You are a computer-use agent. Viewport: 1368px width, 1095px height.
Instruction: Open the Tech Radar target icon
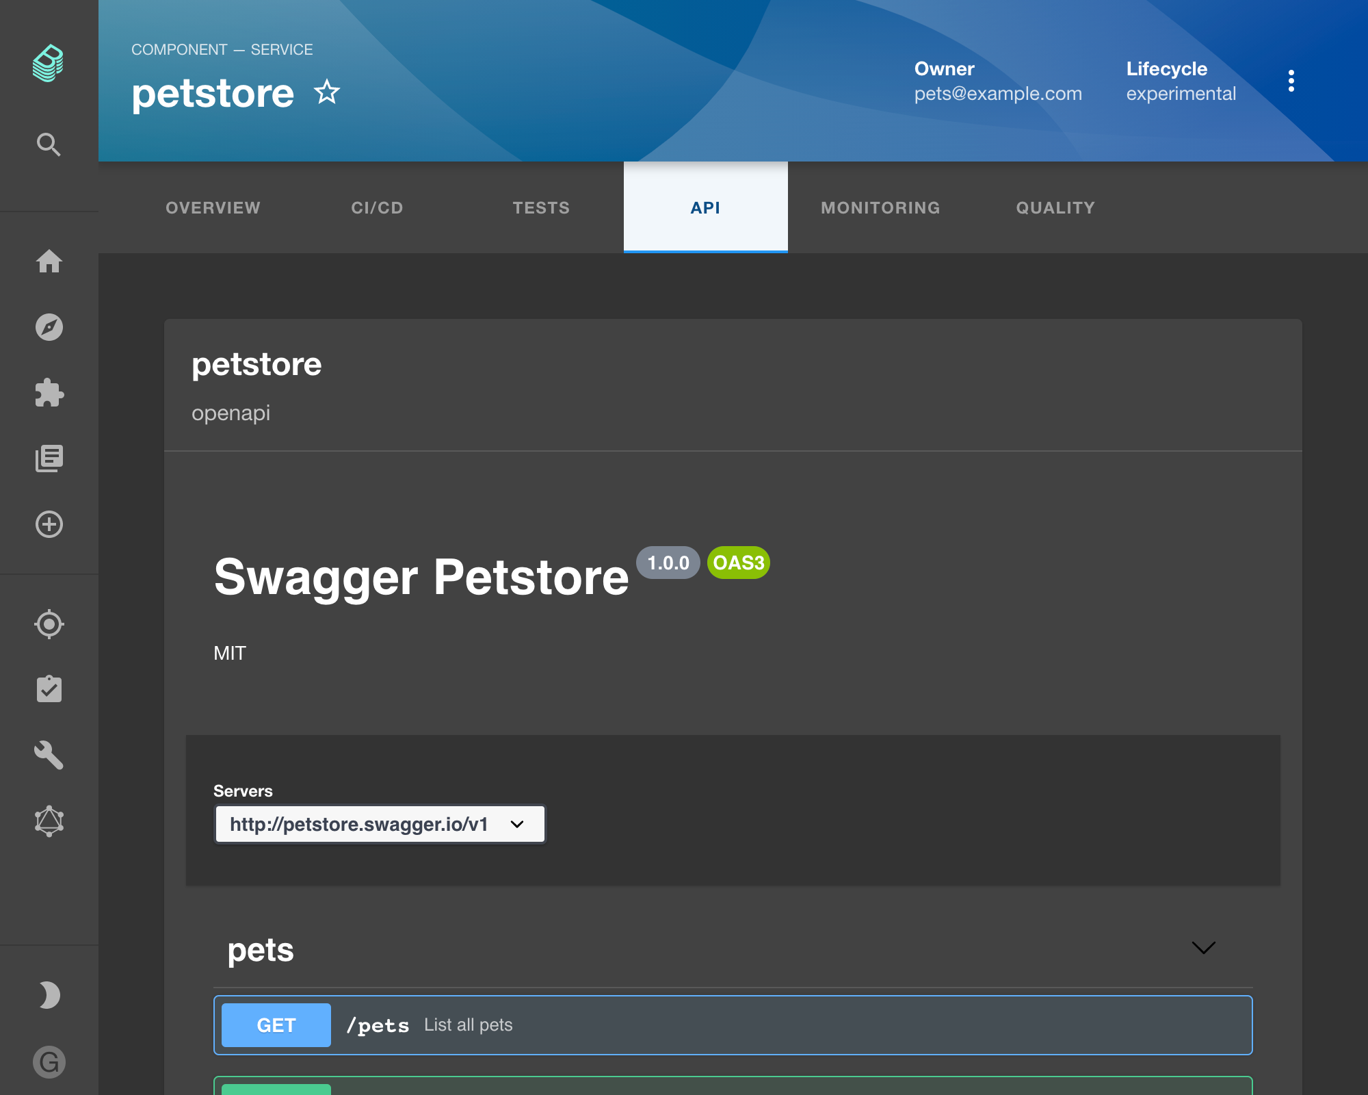click(49, 623)
